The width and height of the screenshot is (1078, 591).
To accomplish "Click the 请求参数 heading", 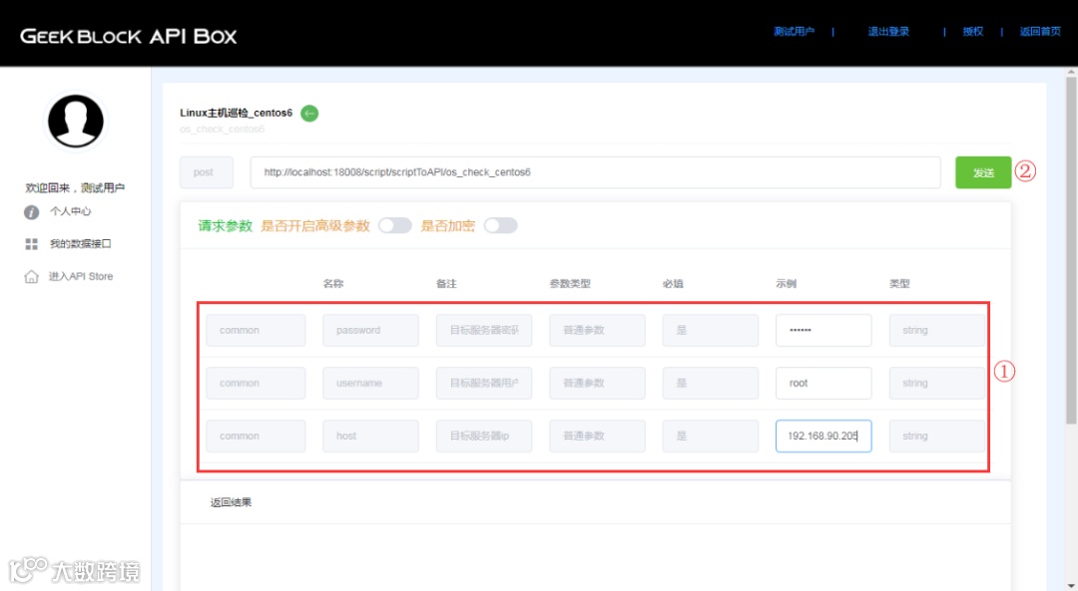I will pos(226,226).
